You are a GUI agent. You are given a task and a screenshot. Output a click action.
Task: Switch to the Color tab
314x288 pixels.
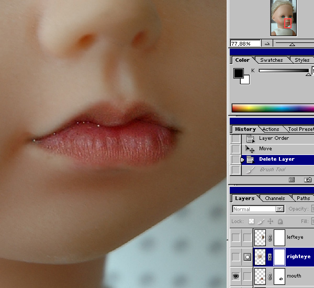(242, 60)
